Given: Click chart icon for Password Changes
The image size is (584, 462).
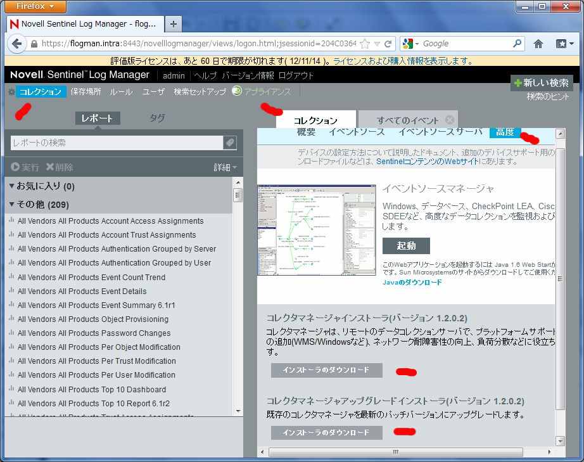Looking at the screenshot, I should pos(11,333).
